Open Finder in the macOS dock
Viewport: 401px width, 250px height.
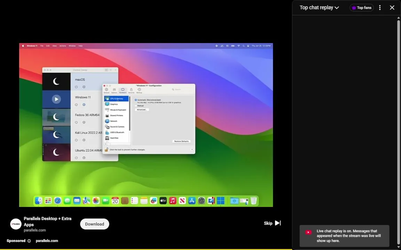point(38,201)
